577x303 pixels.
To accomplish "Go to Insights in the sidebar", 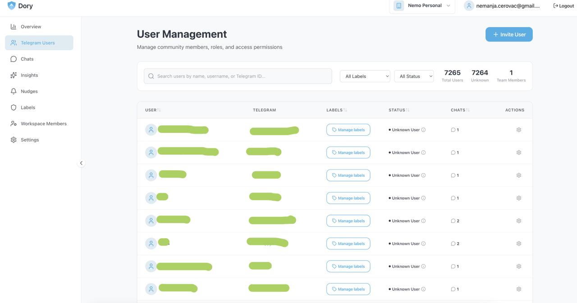I will (x=29, y=75).
